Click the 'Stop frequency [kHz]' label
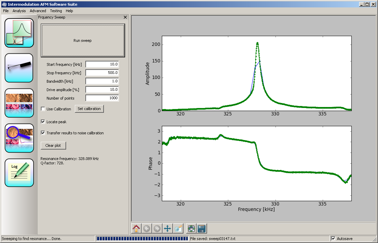The image size is (378, 243). point(64,73)
